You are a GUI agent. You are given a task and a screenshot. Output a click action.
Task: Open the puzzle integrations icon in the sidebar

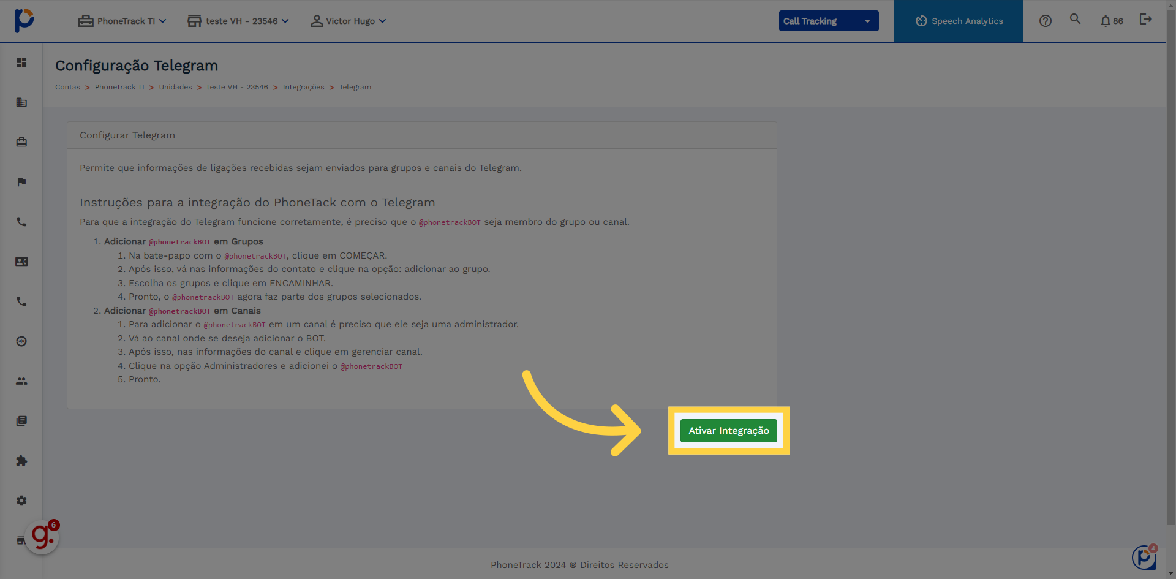pyautogui.click(x=21, y=461)
